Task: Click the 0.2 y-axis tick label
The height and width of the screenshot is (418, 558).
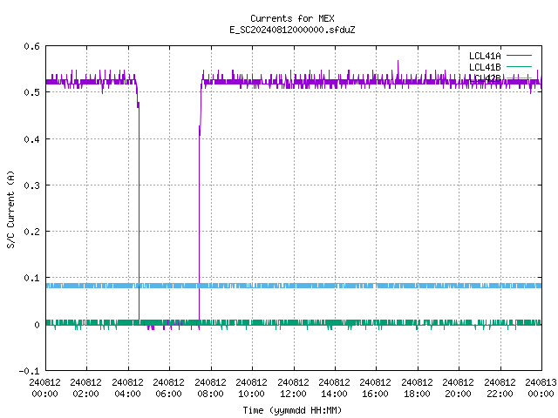Action: [31, 232]
